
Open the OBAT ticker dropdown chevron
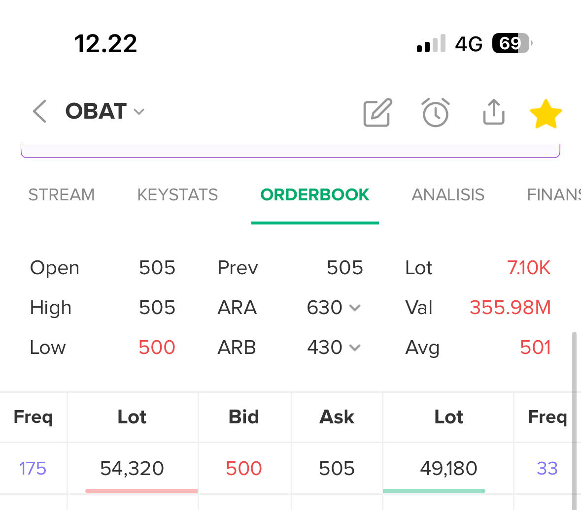139,112
